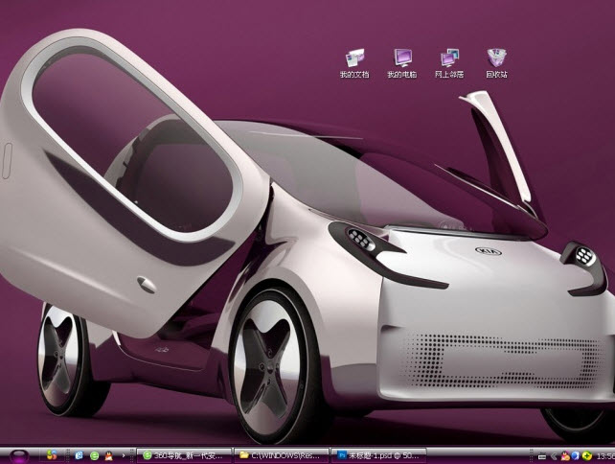Open 回收站 (Recycle Bin) desktop icon

tap(496, 58)
